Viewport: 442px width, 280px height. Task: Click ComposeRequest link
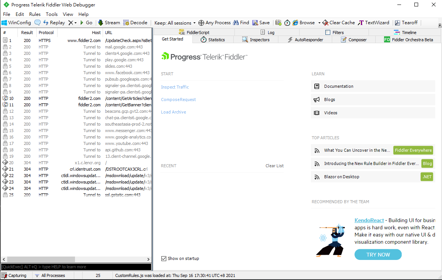[178, 100]
